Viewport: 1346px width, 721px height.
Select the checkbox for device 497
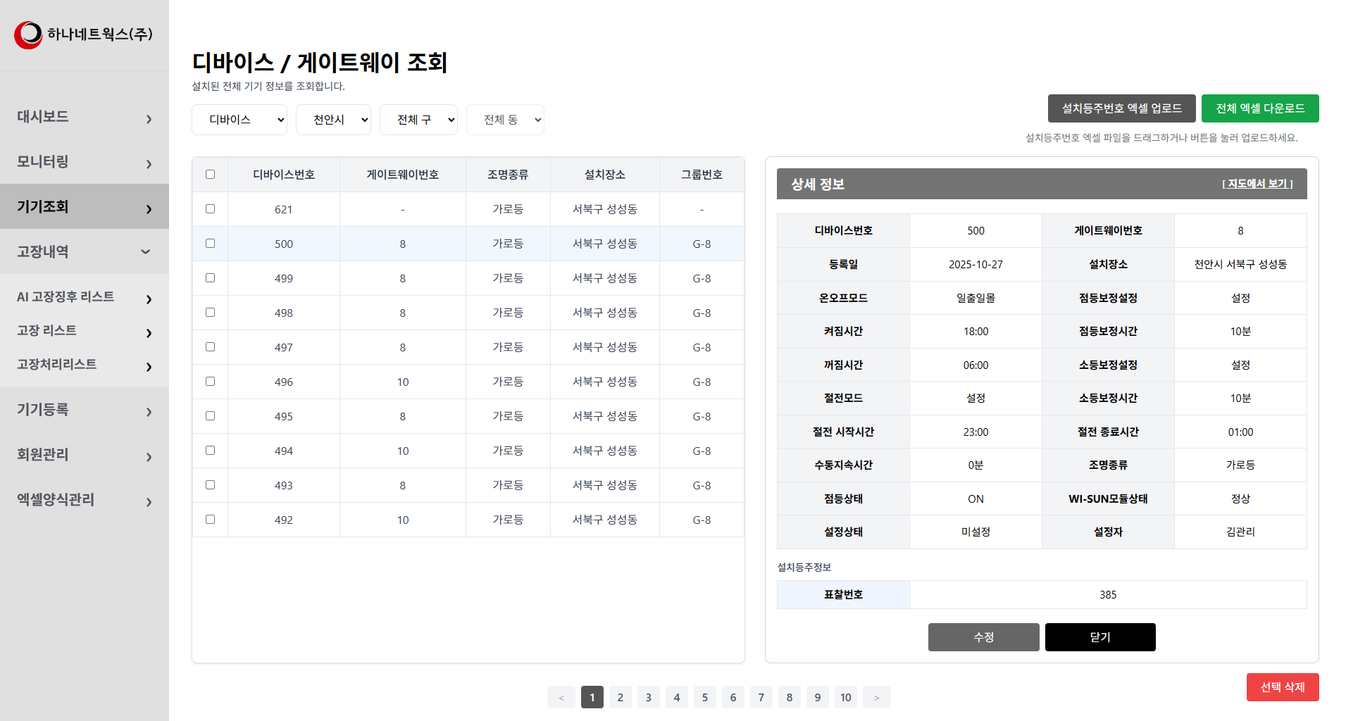[210, 347]
